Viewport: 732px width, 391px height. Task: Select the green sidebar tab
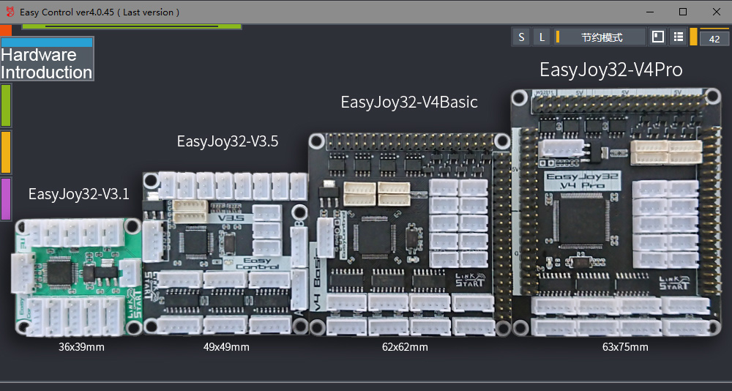point(6,105)
